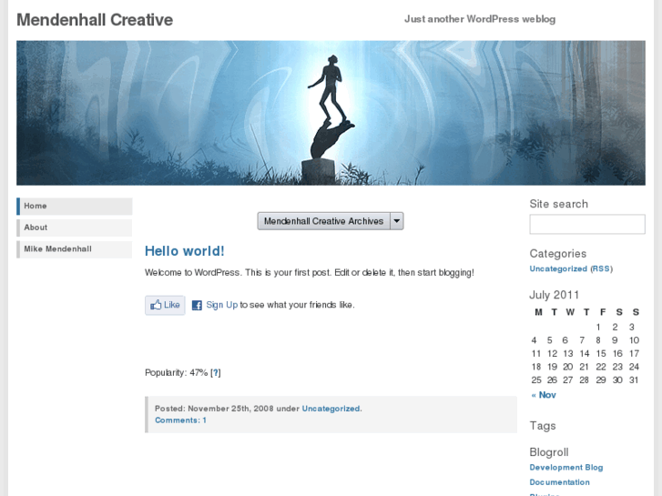Click the Popularity: 47% text

176,373
